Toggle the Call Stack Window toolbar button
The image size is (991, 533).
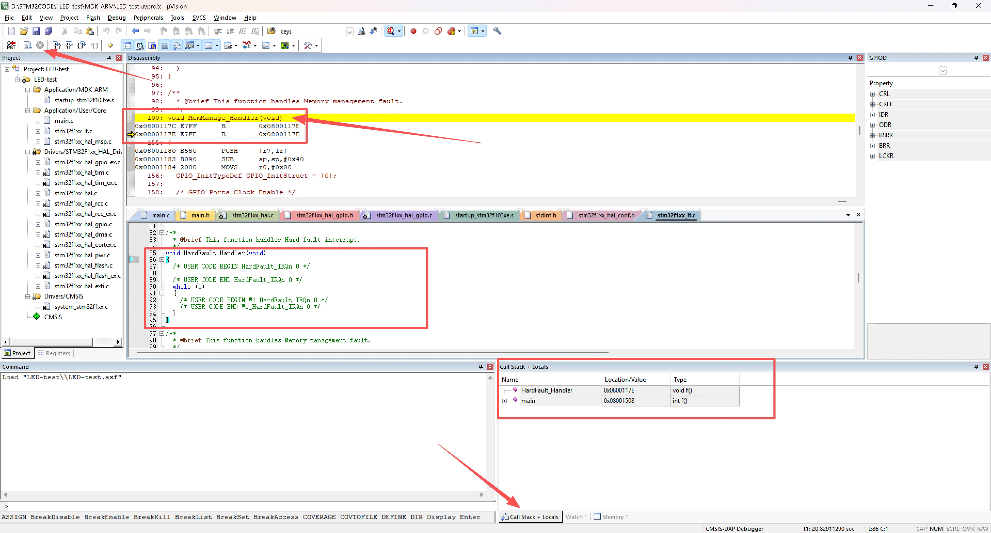click(177, 45)
